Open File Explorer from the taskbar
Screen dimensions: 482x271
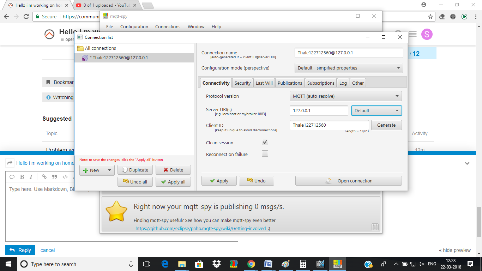182,264
